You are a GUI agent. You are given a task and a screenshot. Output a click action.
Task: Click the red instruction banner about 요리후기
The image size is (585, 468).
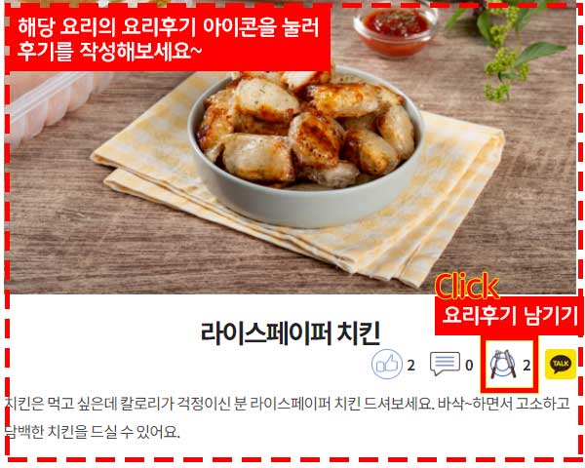(168, 38)
